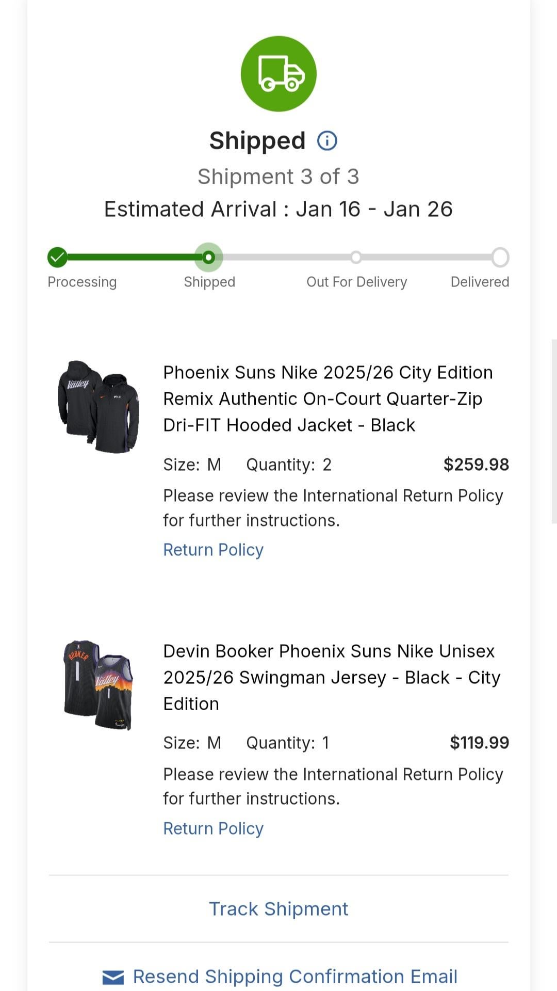Click Track Shipment link
Screen dimensions: 557x991
coord(278,909)
